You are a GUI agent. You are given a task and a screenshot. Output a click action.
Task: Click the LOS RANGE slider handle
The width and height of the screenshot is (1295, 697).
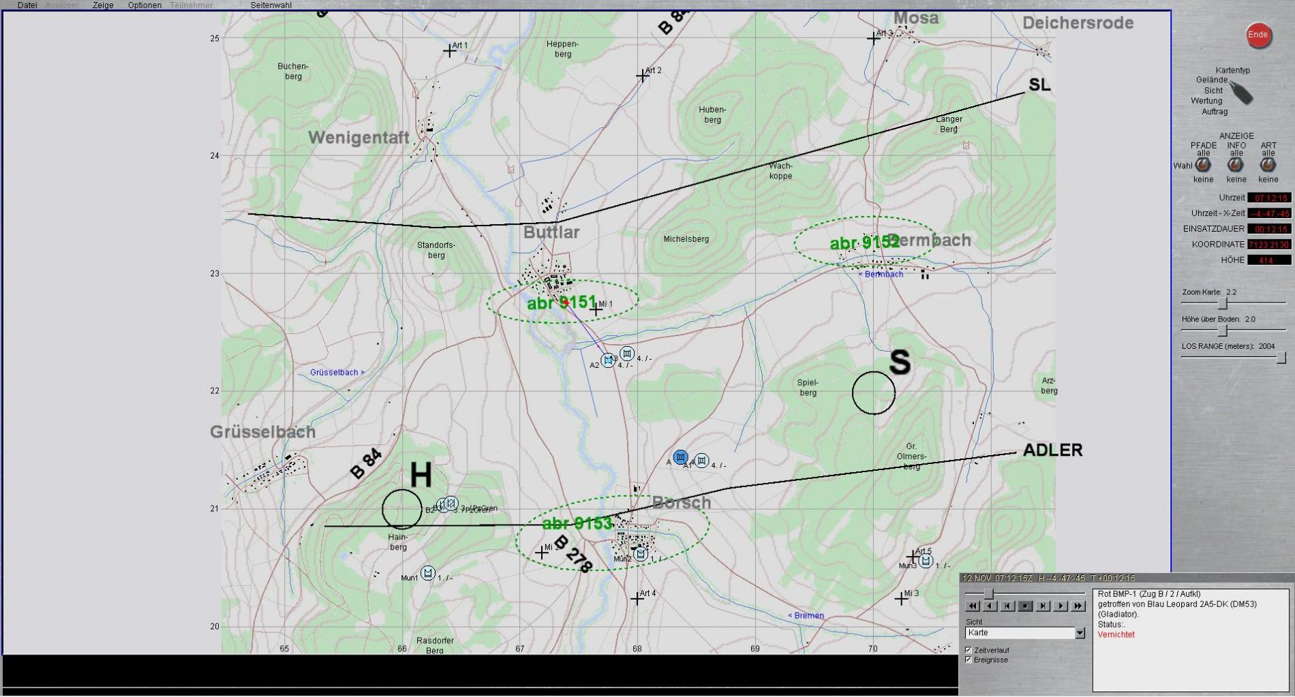pos(1281,357)
